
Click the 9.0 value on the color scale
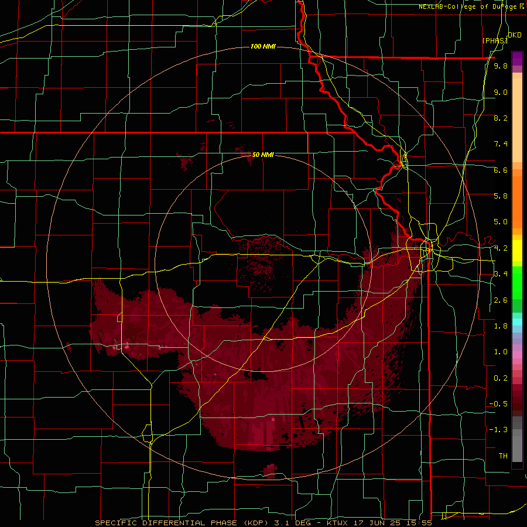[501, 92]
